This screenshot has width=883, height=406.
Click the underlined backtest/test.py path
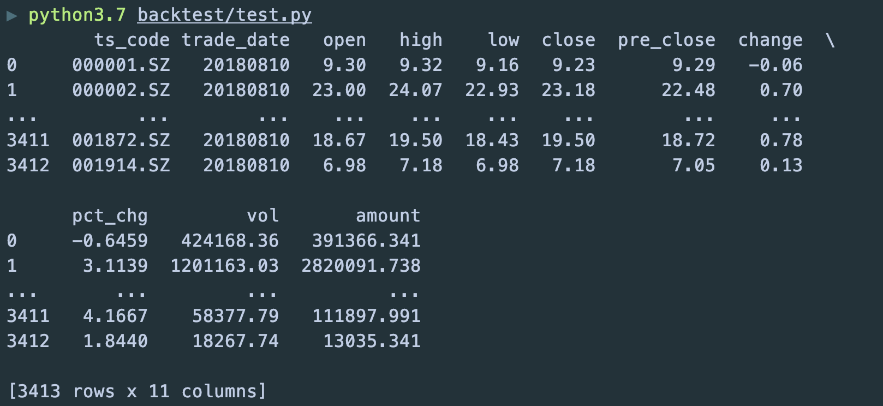pyautogui.click(x=224, y=15)
